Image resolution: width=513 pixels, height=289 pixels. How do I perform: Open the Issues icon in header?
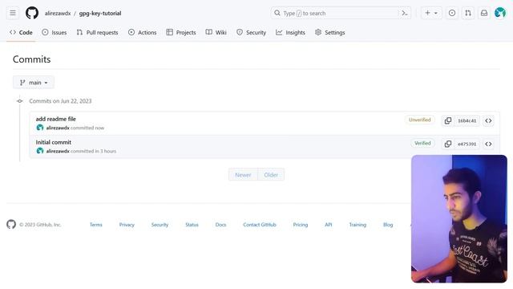coord(452,13)
